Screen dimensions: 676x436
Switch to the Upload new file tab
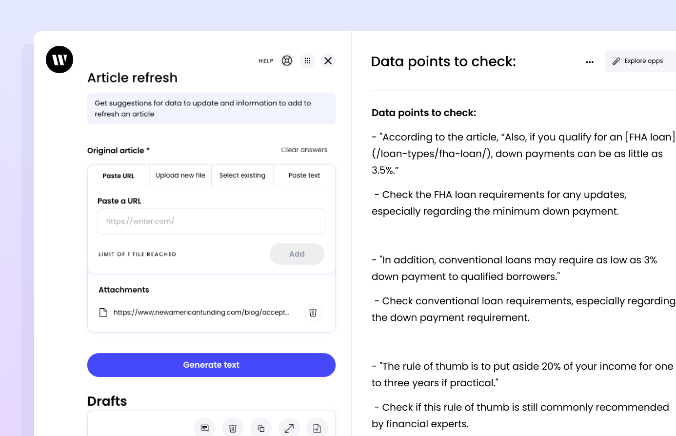pyautogui.click(x=180, y=175)
